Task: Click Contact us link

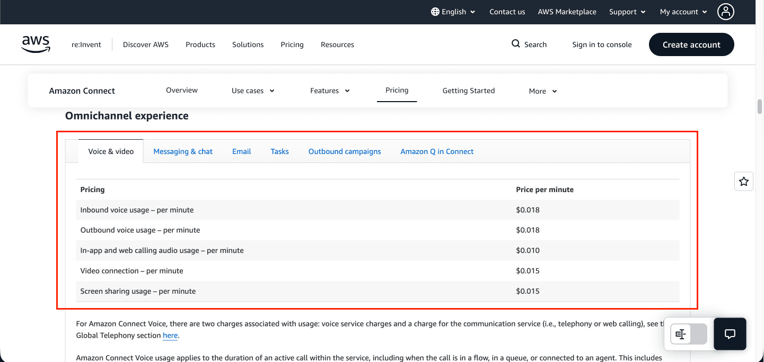Action: click(507, 12)
